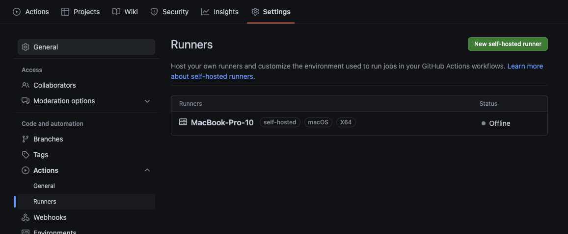Click the Branches git-branch icon

[26, 139]
